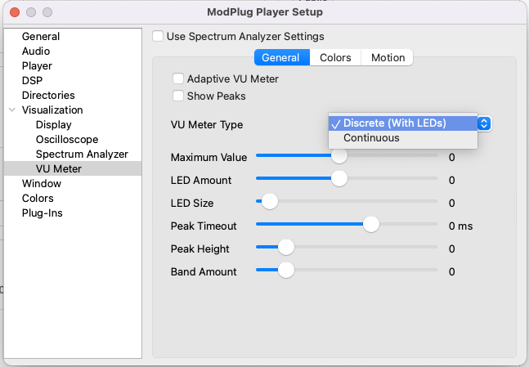Choose Continuous from the dropdown list
Image resolution: width=529 pixels, height=367 pixels.
click(x=371, y=138)
